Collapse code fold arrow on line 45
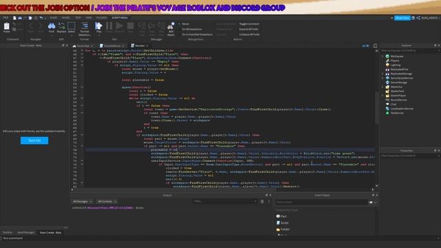The image size is (441, 248). 82,50
